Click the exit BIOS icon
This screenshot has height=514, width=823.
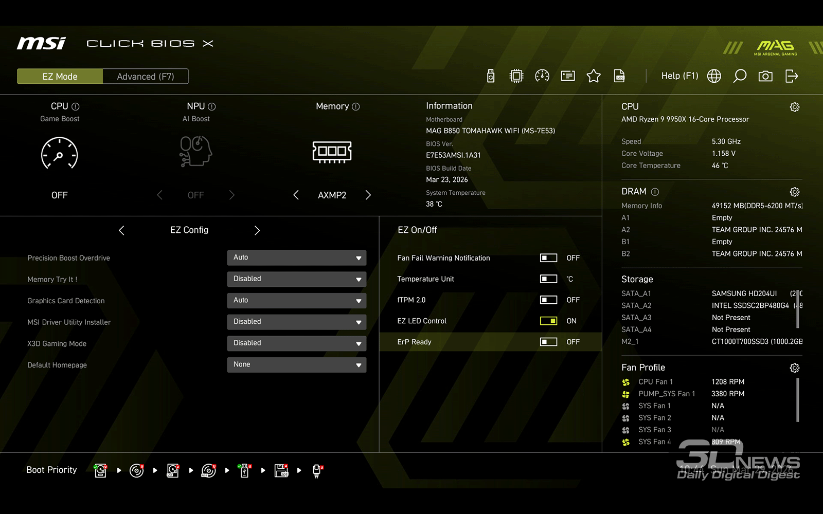click(792, 76)
